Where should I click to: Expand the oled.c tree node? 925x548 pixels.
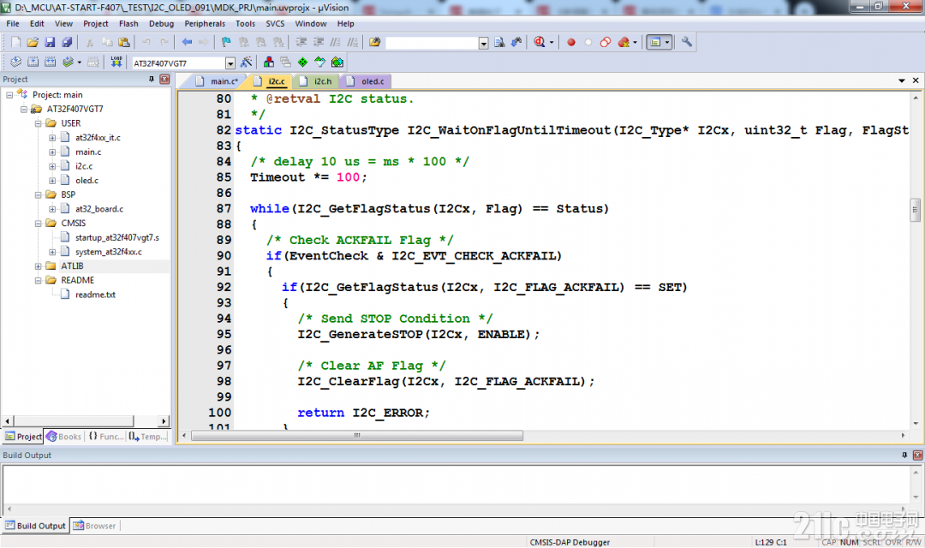[52, 181]
